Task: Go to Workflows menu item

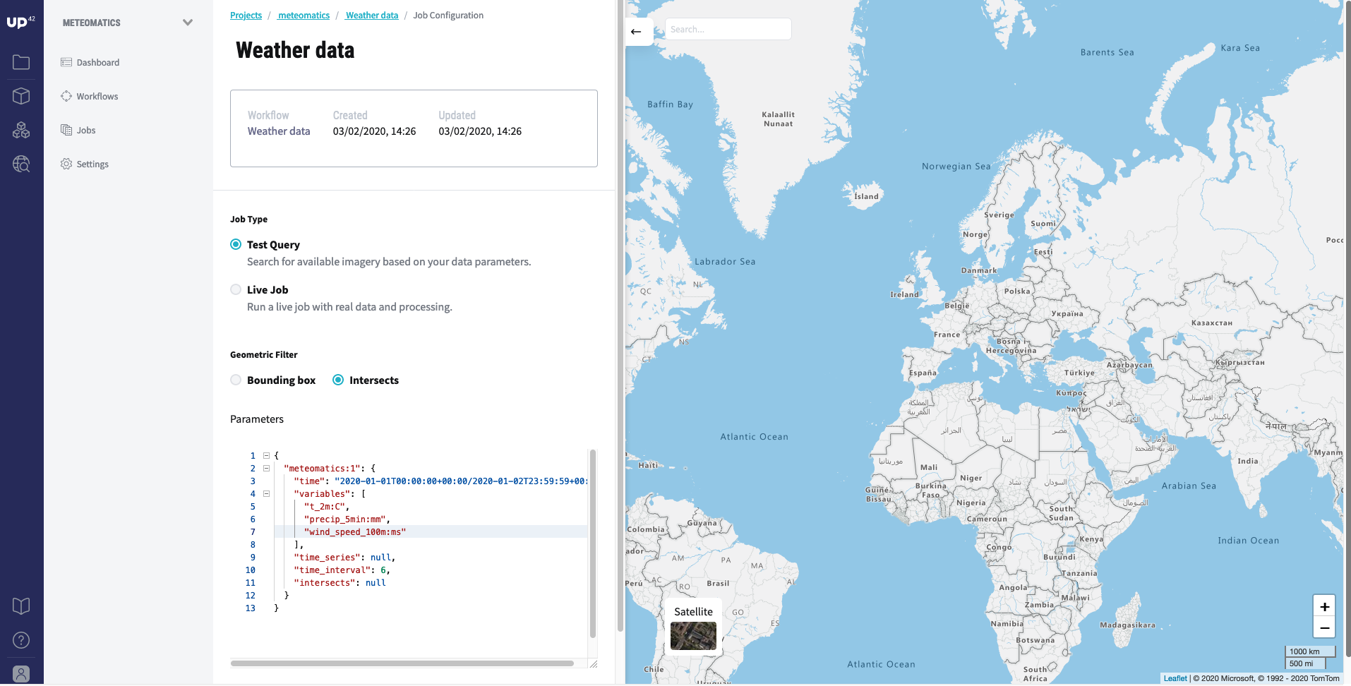Action: [97, 96]
